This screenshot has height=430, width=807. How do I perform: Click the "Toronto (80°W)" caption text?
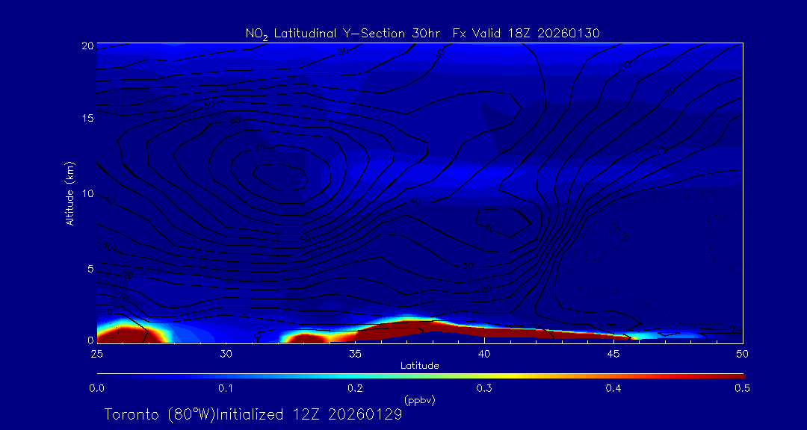click(x=159, y=414)
